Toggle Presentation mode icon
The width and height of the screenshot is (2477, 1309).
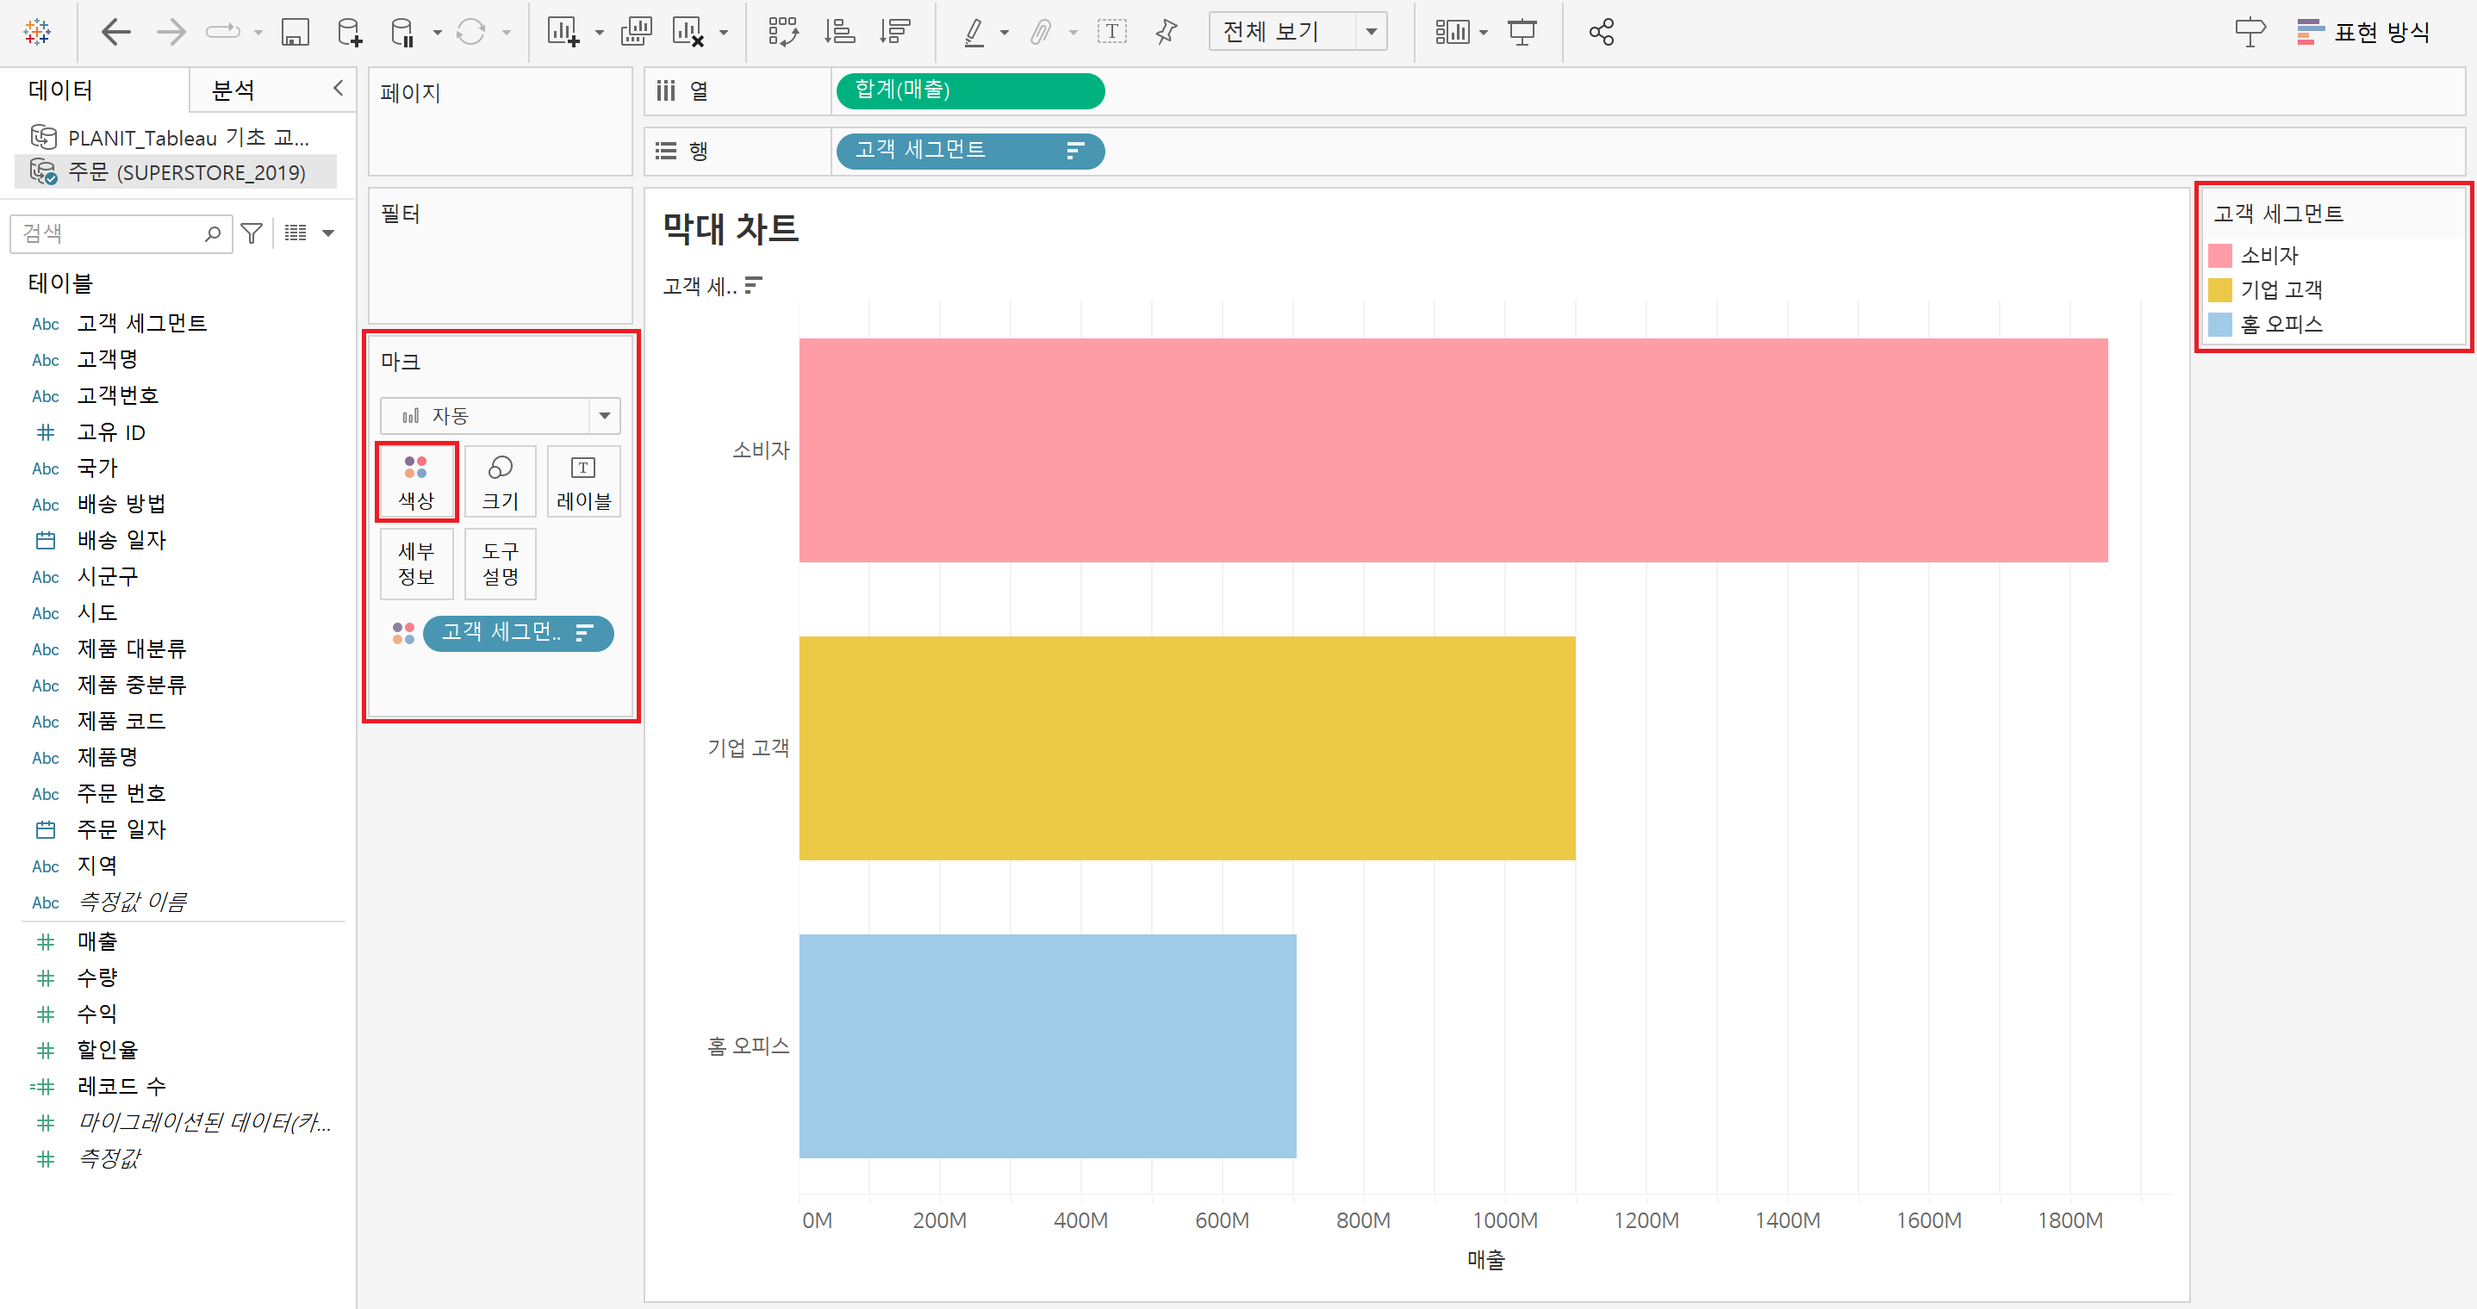click(x=1522, y=32)
